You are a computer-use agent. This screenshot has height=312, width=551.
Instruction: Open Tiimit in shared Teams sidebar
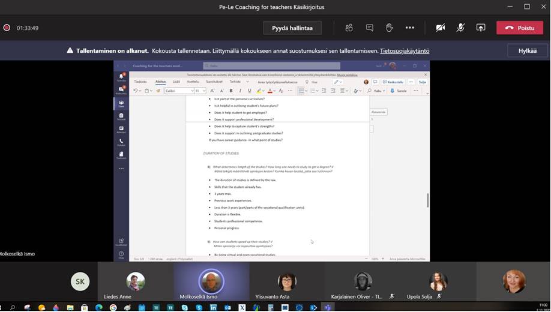pos(121,104)
